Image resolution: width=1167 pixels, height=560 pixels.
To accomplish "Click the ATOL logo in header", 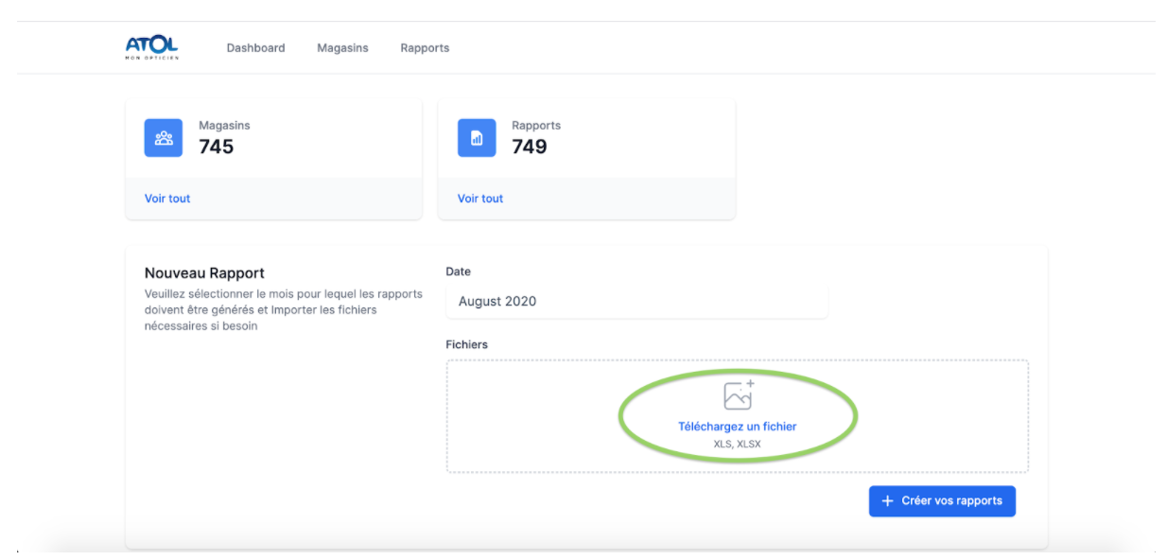I will click(151, 47).
